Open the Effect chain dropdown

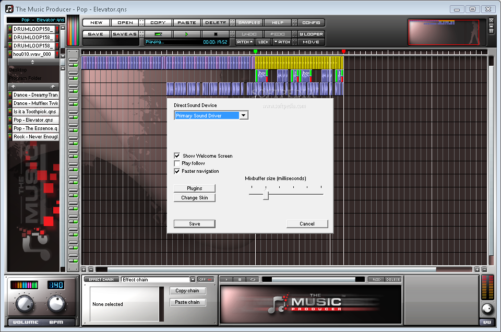(x=193, y=280)
